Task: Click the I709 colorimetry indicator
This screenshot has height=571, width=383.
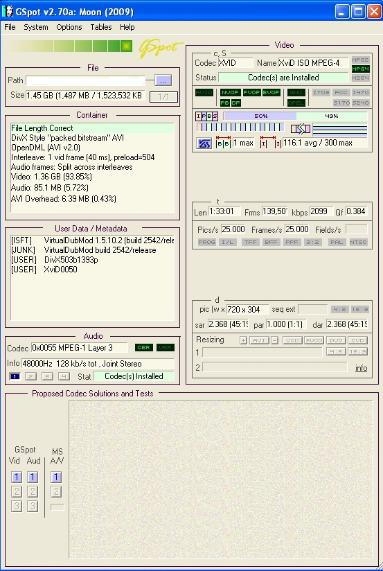Action: pyautogui.click(x=321, y=92)
